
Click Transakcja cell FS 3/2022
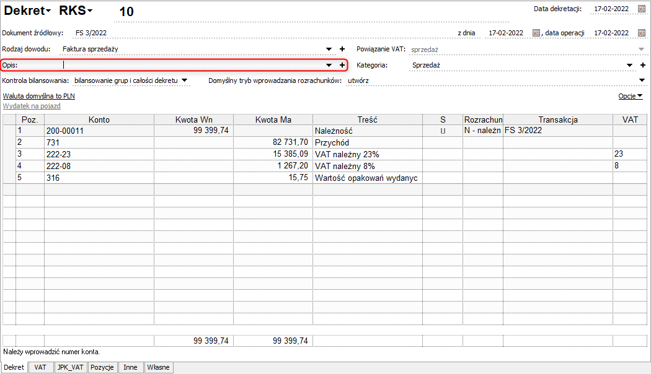(558, 131)
